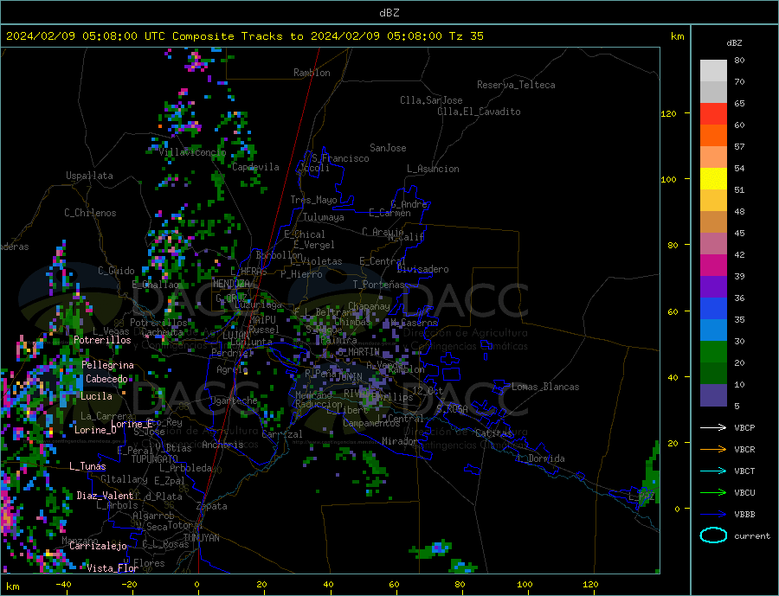Click the 'Divisadero' map label
Viewport: 779px width, 596px height.
pos(422,269)
